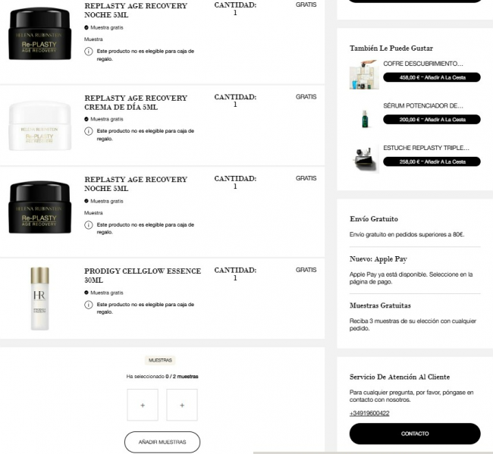Click the Contacto button
The height and width of the screenshot is (454, 493).
click(415, 434)
